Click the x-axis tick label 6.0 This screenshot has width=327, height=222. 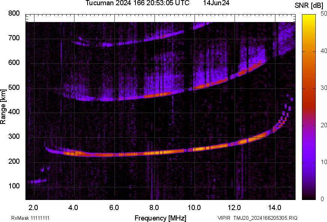114,208
